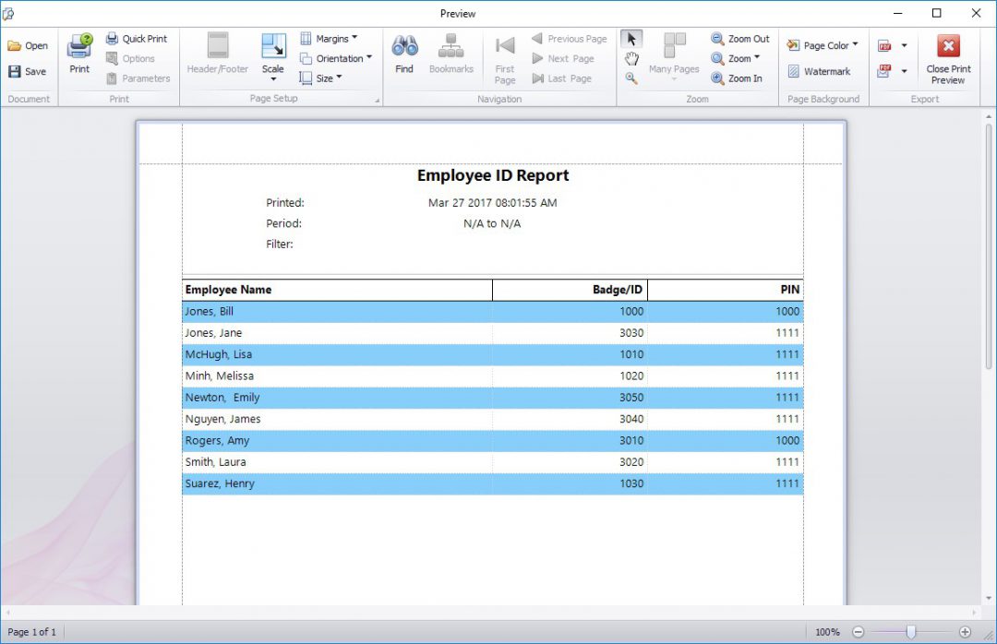The width and height of the screenshot is (997, 644).
Task: Activate the Magnifier tool
Action: point(631,78)
